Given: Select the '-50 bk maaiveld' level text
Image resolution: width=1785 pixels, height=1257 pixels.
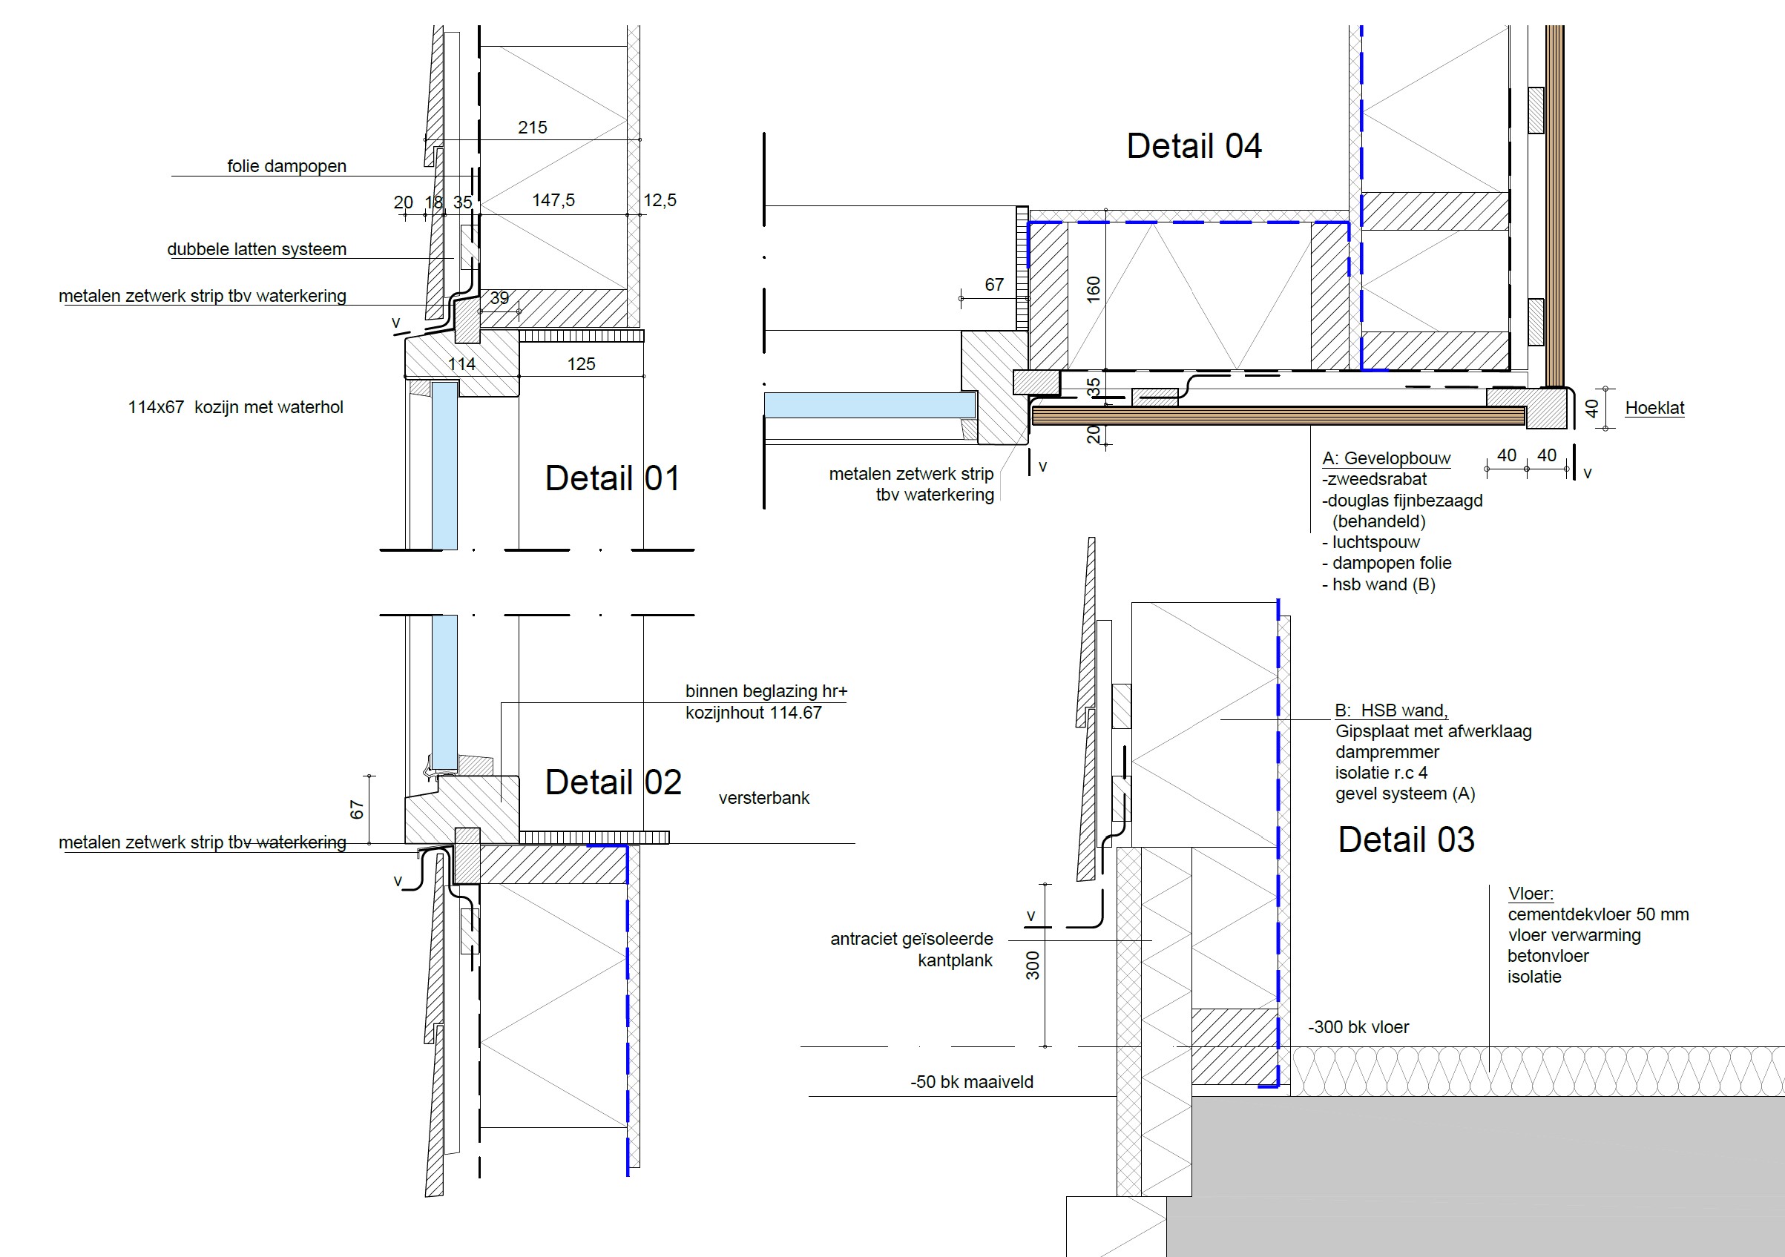Looking at the screenshot, I should coord(971,1081).
